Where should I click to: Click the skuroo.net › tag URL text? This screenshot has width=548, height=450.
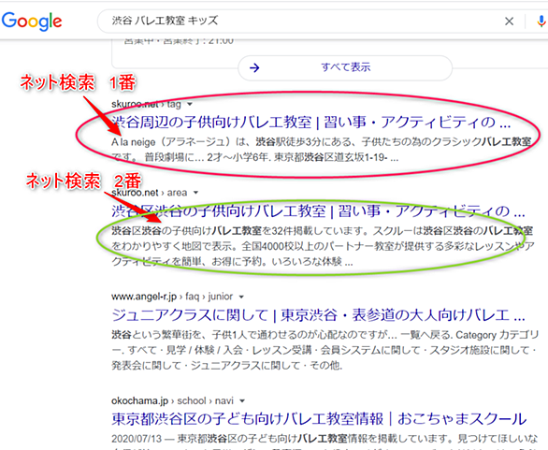click(146, 104)
